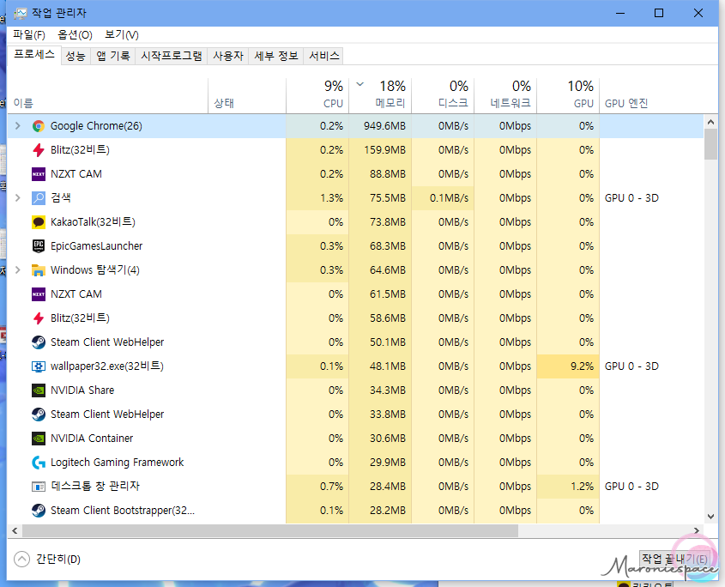This screenshot has height=587, width=725.
Task: Click the 간단히(D) collapse arrow icon
Action: [x=21, y=560]
